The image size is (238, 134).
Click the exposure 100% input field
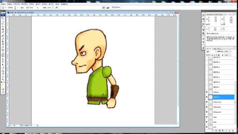point(49,7)
